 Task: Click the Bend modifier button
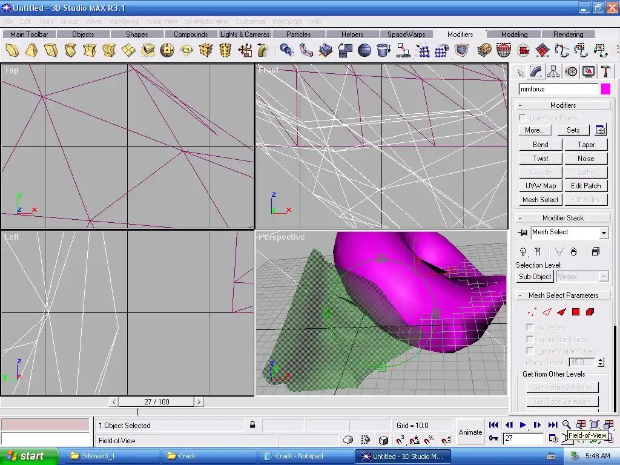click(541, 145)
